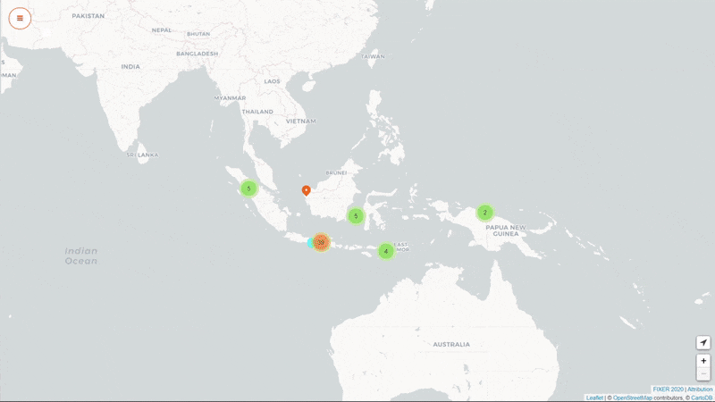This screenshot has height=402, width=715.
Task: Click the Indian Ocean label on the map
Action: [x=81, y=255]
